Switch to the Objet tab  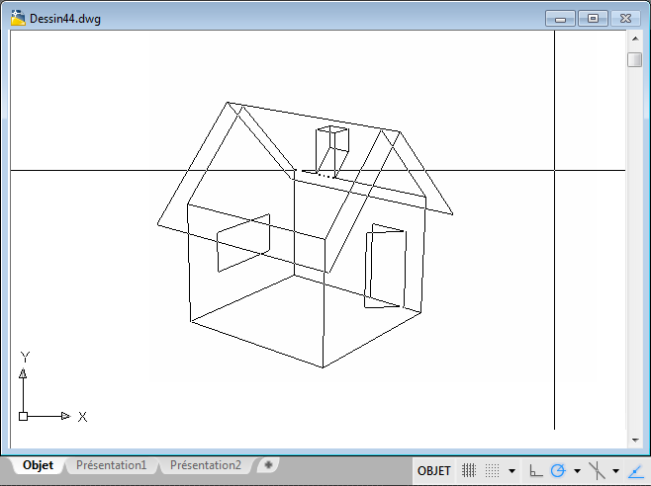coord(38,465)
